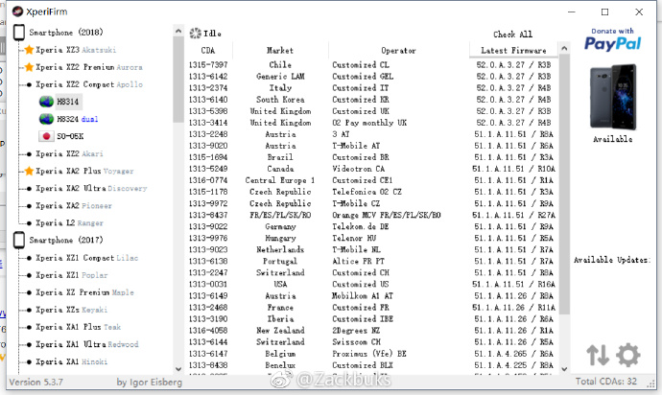
Task: Select the Smartphone (2018) category label
Action: click(x=66, y=33)
